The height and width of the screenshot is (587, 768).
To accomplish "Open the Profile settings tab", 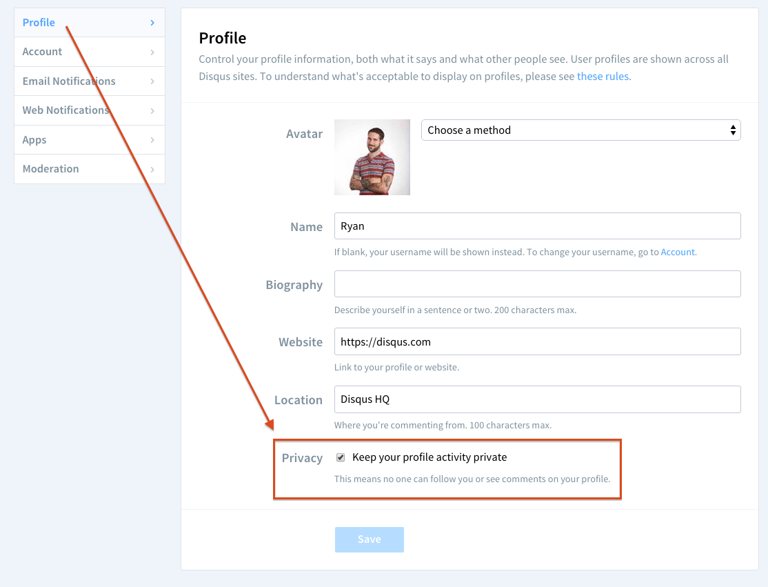I will 90,23.
